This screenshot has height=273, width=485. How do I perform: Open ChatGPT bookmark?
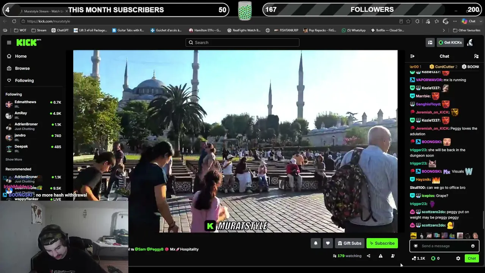pyautogui.click(x=60, y=30)
